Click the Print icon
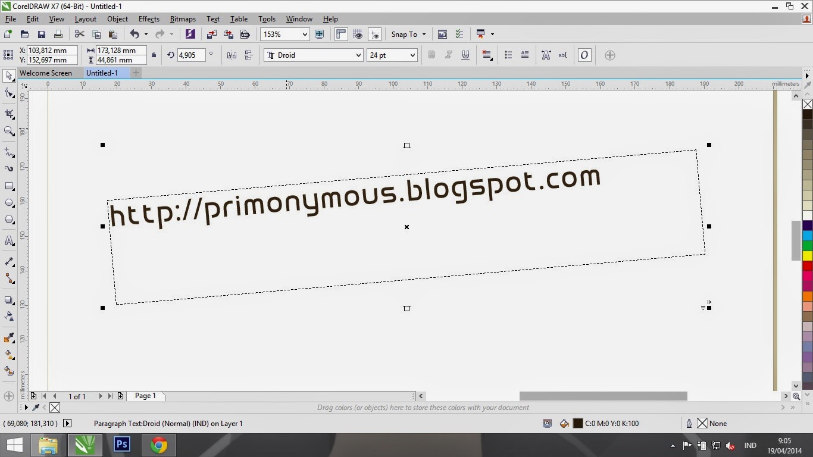 (58, 35)
